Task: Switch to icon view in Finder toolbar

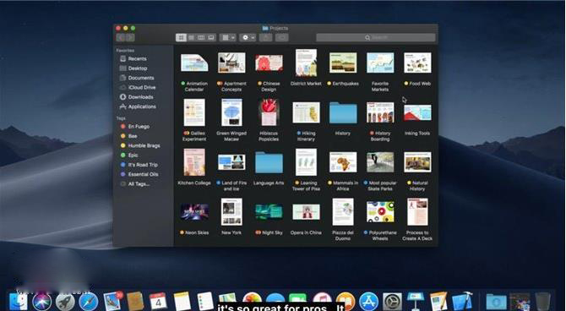Action: tap(181, 37)
